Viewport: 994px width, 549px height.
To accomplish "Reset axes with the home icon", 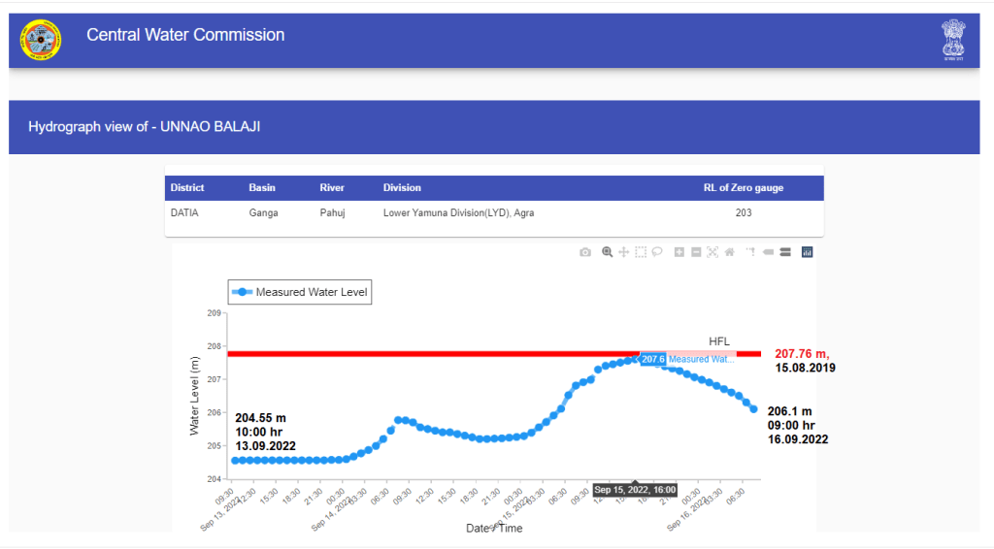I will pyautogui.click(x=729, y=252).
